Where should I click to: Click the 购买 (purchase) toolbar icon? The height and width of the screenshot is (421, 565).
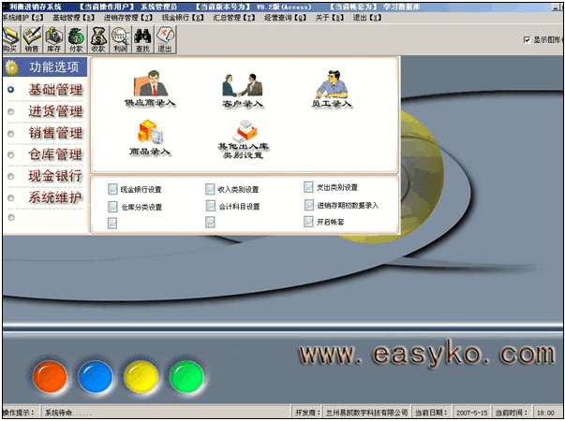coord(10,40)
